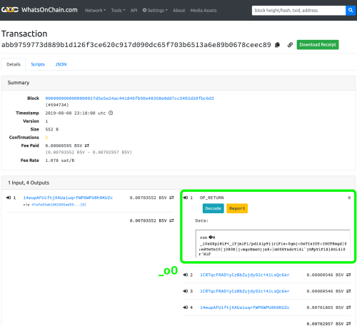Image resolution: width=357 pixels, height=326 pixels.
Task: Open the About page link
Action: coord(179,11)
